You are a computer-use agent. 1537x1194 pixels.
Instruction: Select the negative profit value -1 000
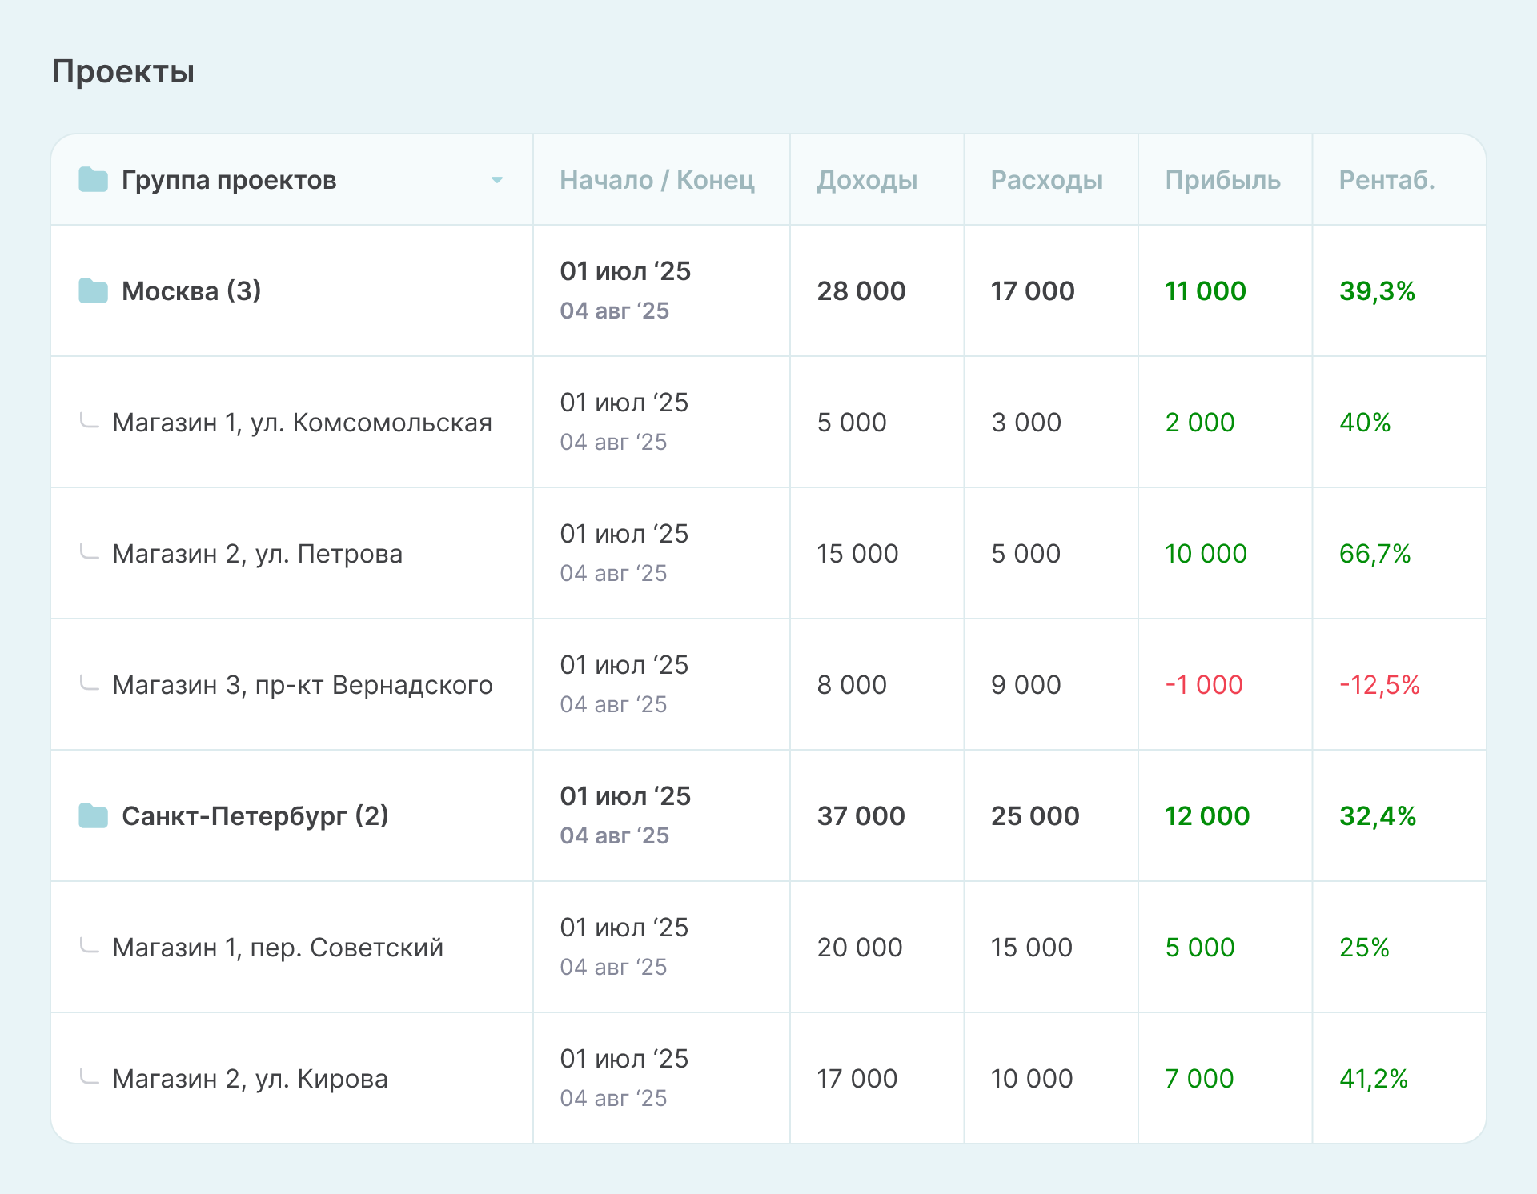[1203, 685]
